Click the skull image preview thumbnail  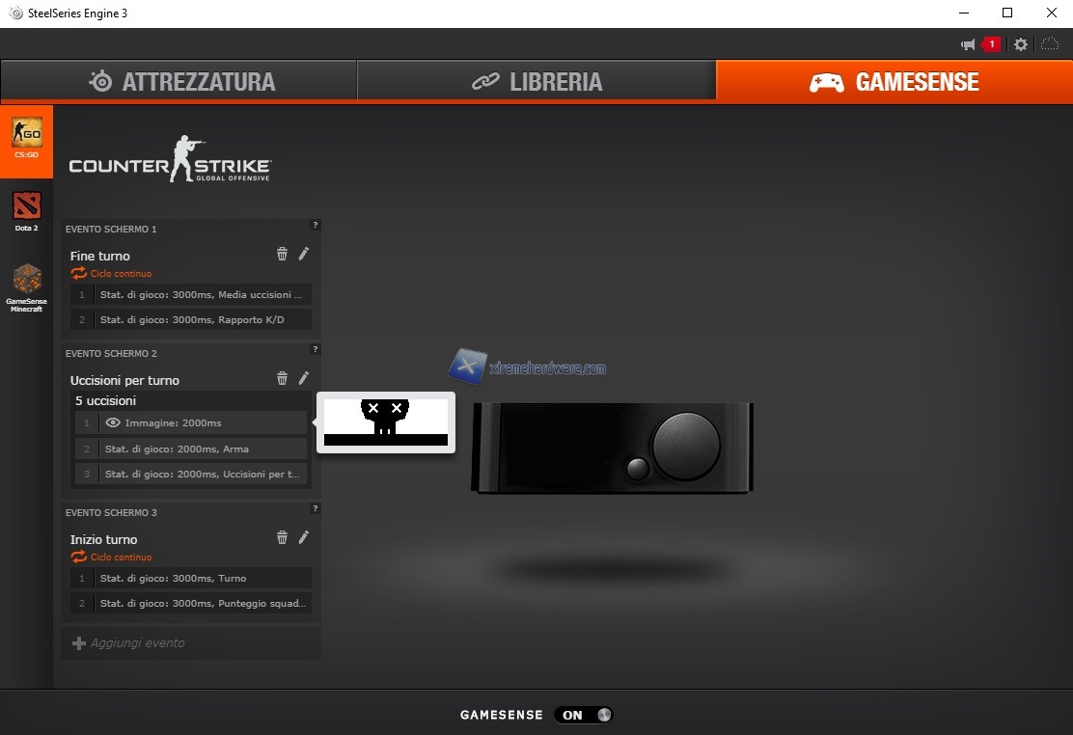pos(385,422)
